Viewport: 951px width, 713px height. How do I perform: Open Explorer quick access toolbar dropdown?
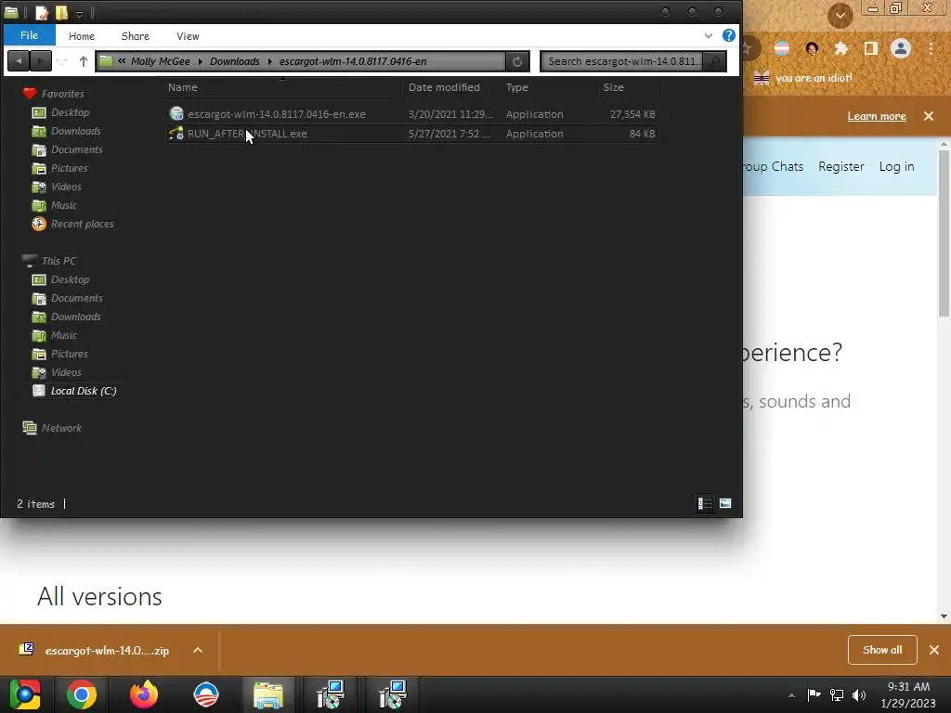80,13
